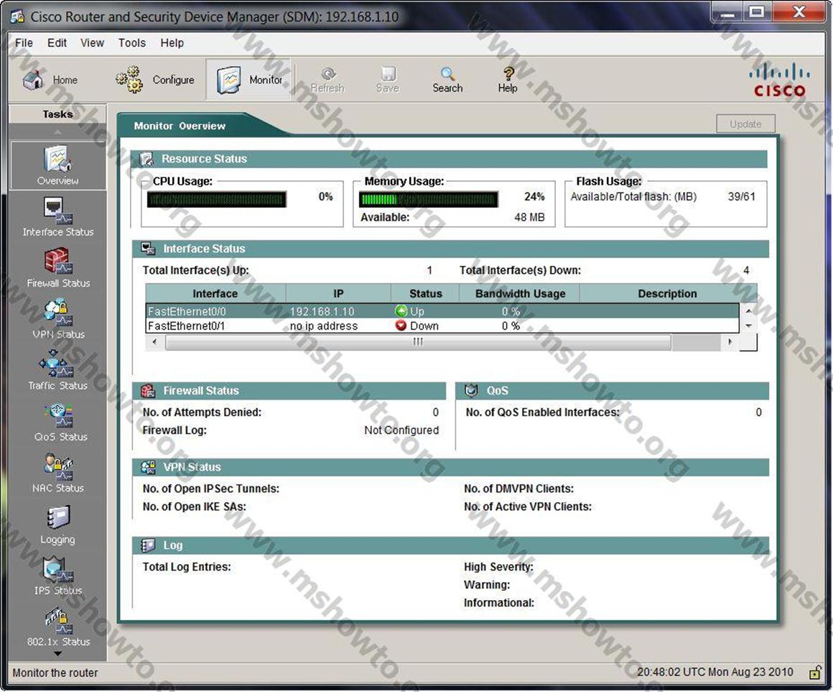Open QoS Status in the tasks panel
Screen dimensions: 833x692
point(60,422)
